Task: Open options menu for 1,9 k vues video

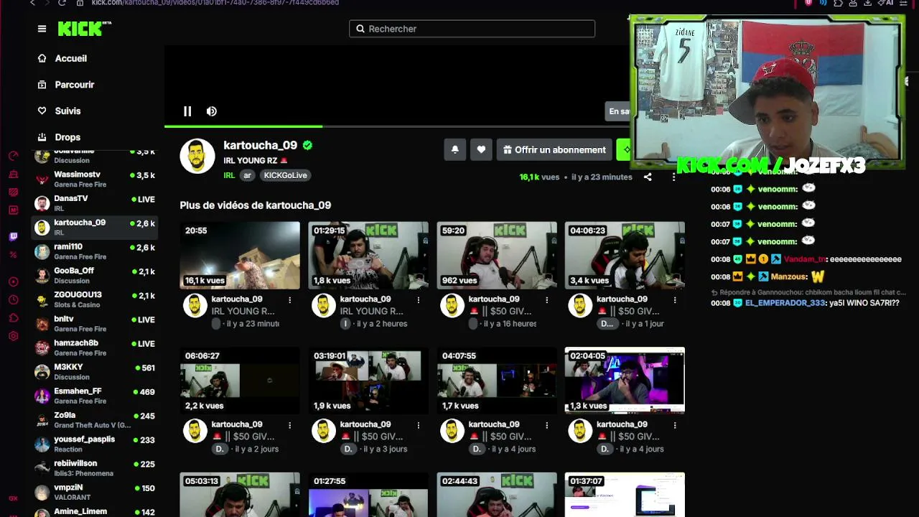Action: tap(419, 425)
